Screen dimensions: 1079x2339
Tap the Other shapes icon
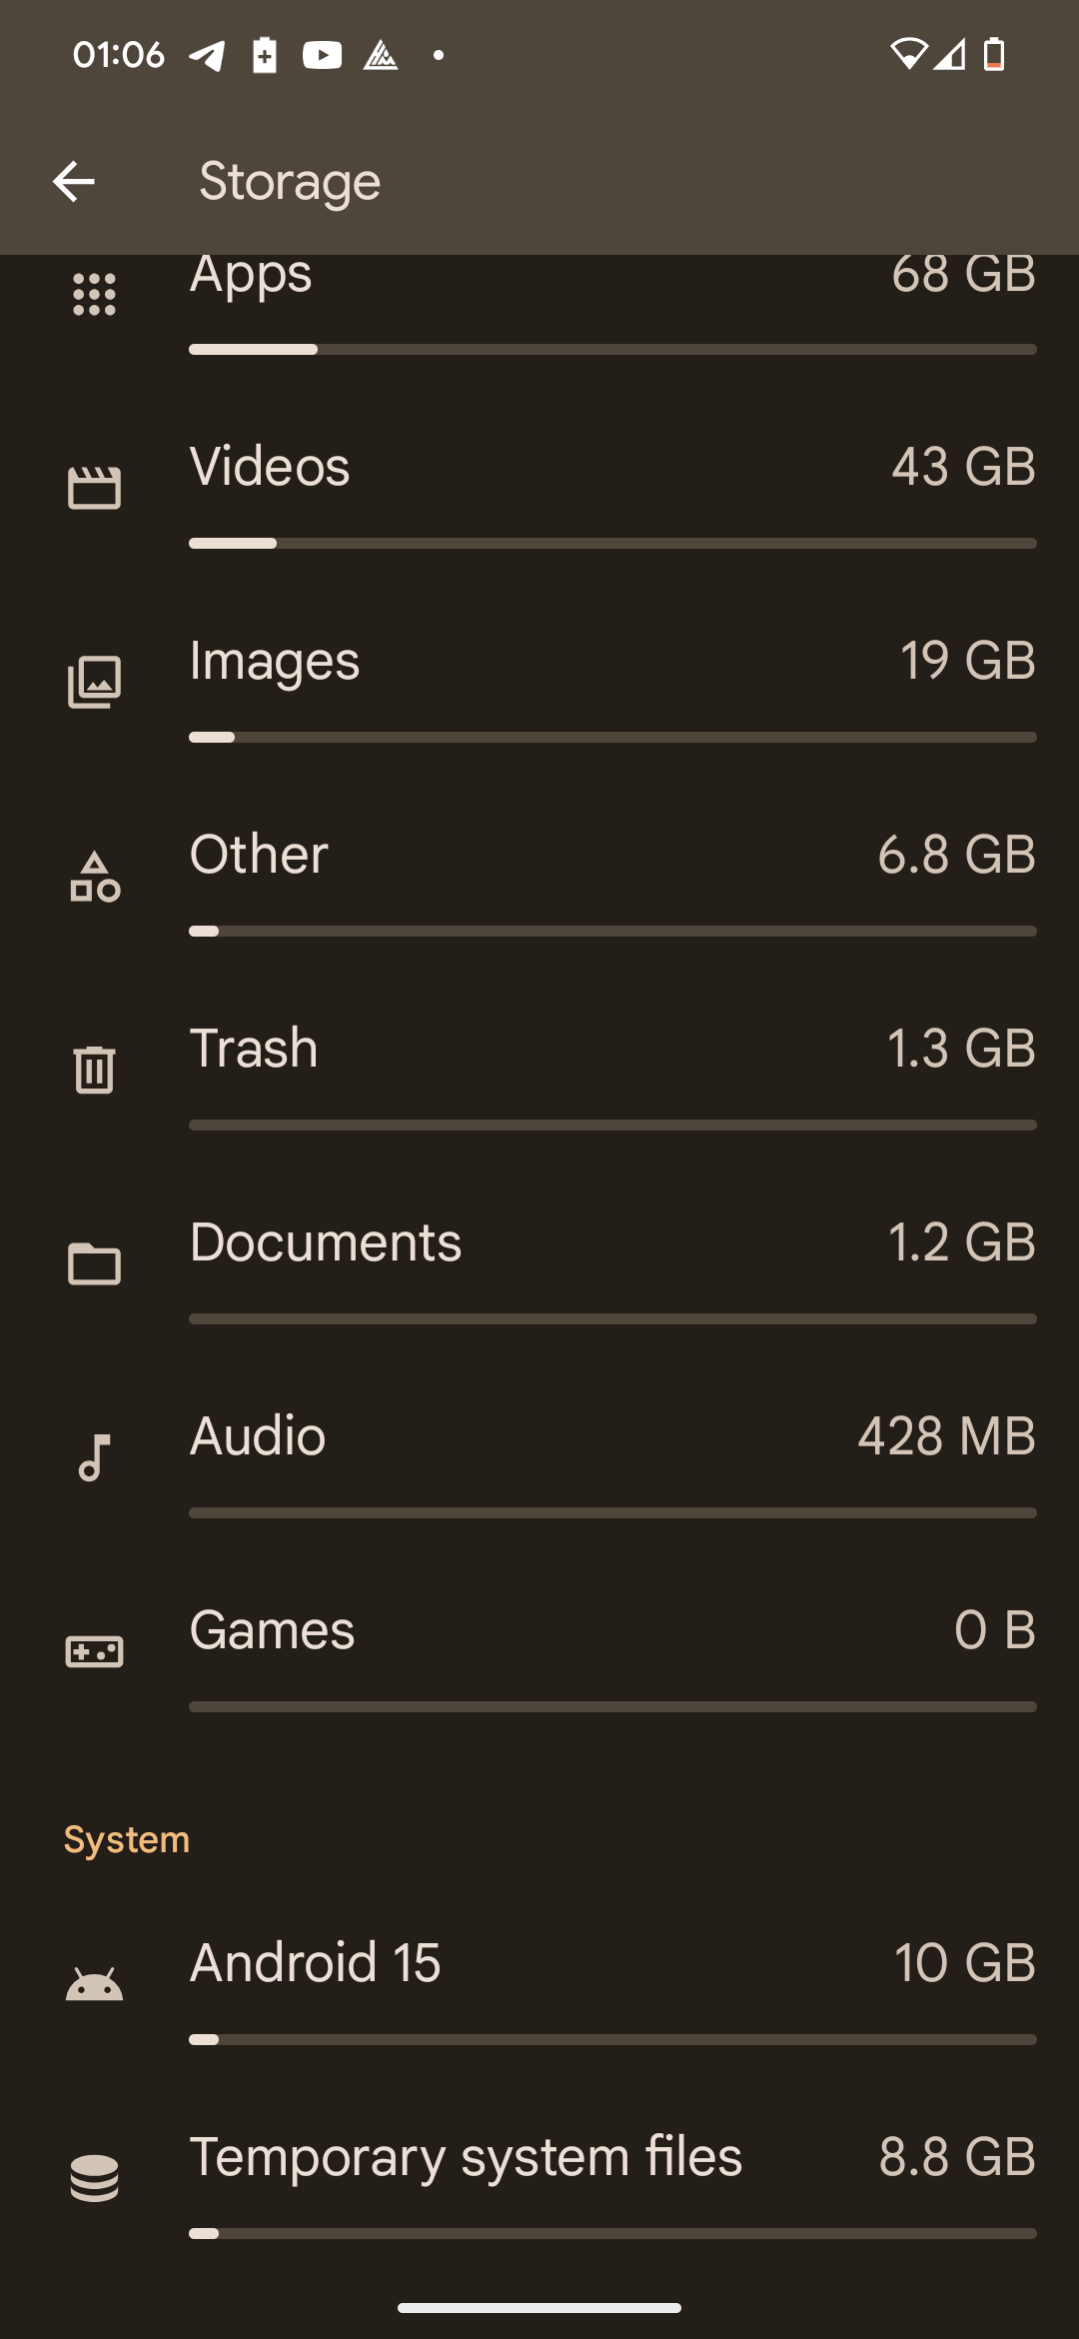(95, 877)
